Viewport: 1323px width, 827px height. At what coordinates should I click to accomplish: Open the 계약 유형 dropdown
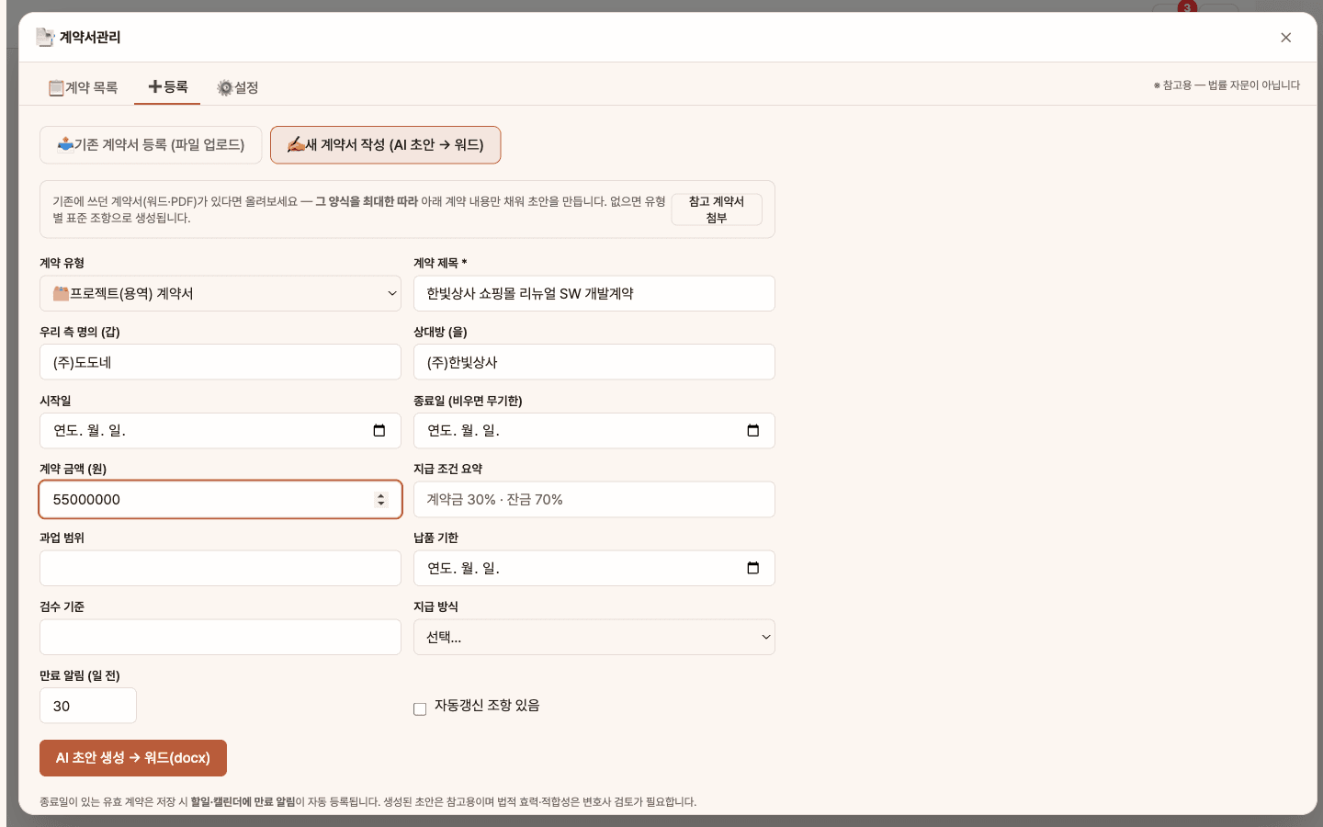220,293
